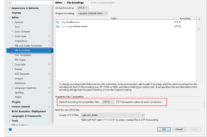Open File and Code Templates page

(28, 45)
